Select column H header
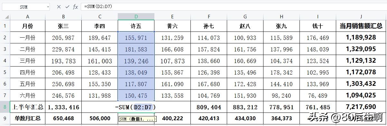 tap(281, 16)
